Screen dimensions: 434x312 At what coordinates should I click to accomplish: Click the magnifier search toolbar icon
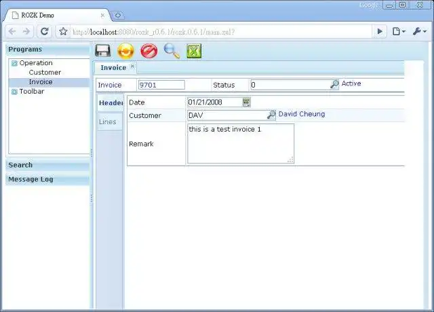[x=172, y=51]
